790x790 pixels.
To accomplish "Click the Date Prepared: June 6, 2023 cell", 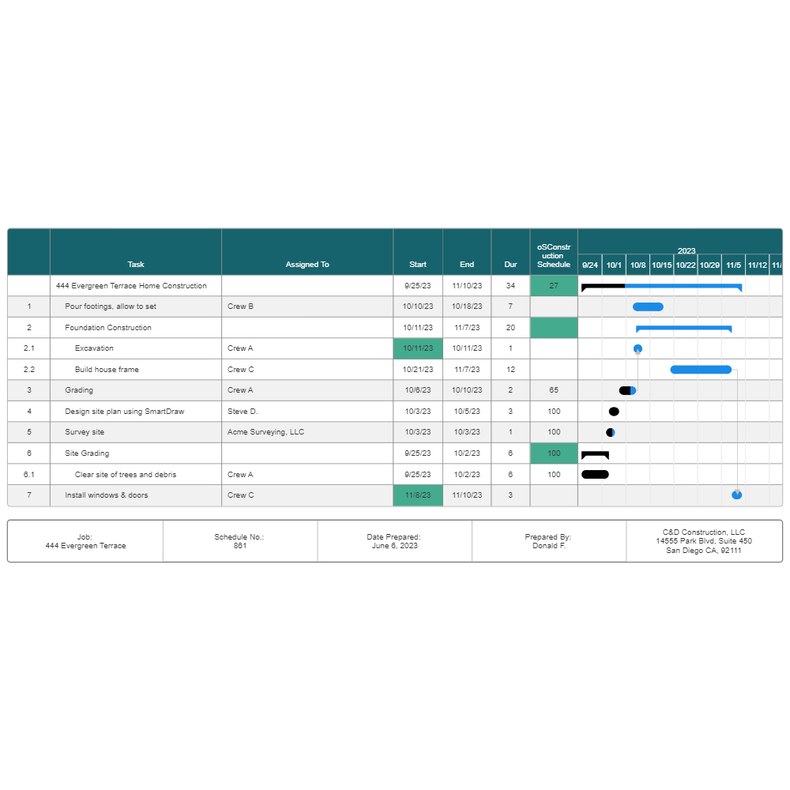I will click(394, 541).
